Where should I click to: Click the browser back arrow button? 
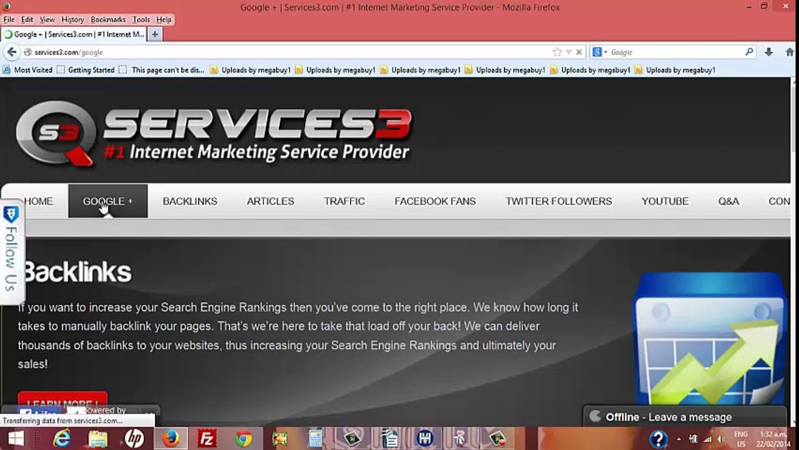pyautogui.click(x=11, y=52)
